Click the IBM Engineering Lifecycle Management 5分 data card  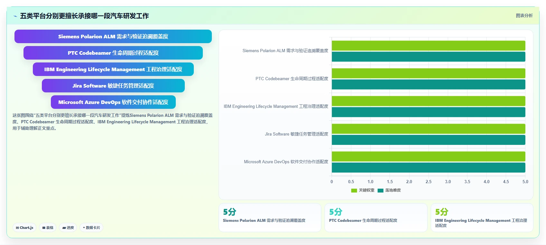482,217
